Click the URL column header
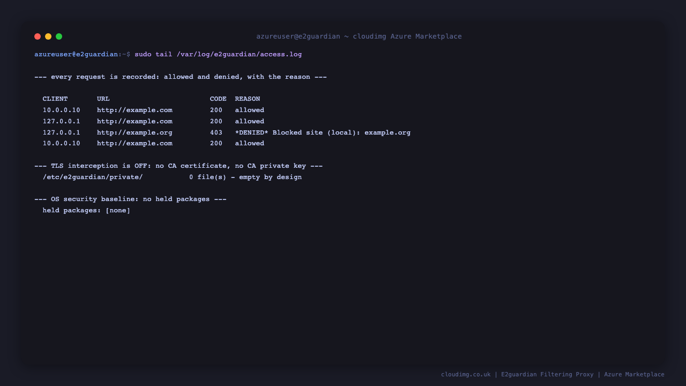686x386 pixels. [x=103, y=99]
